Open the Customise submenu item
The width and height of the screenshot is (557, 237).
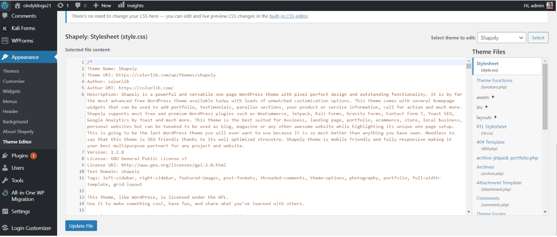click(x=14, y=81)
